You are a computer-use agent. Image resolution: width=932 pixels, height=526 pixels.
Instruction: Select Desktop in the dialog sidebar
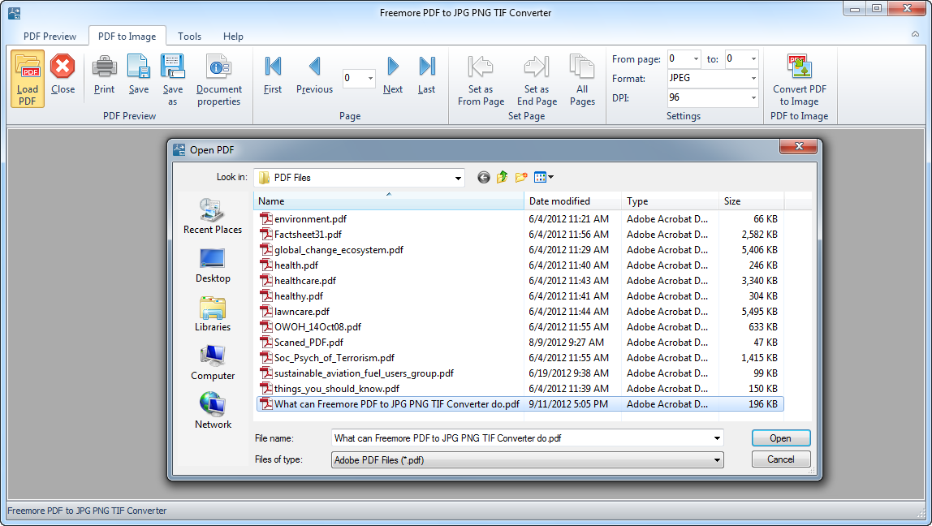[213, 265]
